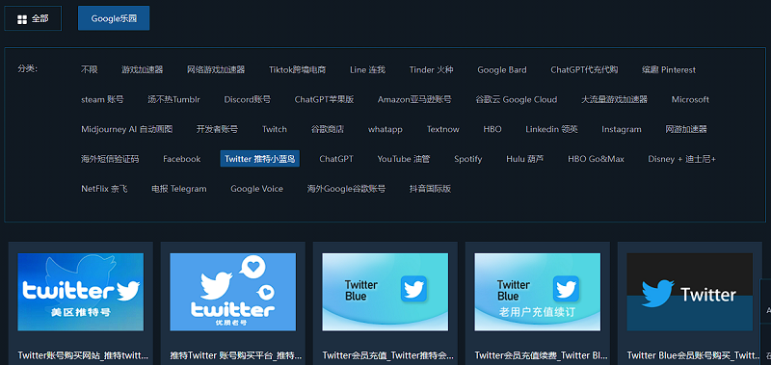Click the selected Twitter 推特小蓝鸟 filter
Image resolution: width=771 pixels, height=365 pixels.
point(259,159)
